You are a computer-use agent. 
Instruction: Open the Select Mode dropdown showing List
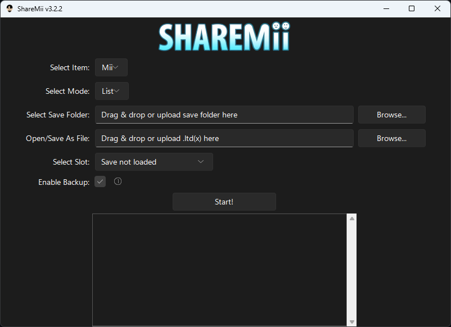click(x=112, y=91)
